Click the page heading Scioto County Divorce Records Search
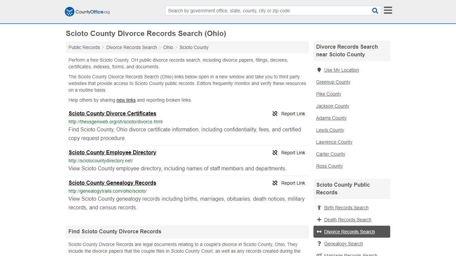Viewport: 456px width, 256px height. [x=146, y=34]
